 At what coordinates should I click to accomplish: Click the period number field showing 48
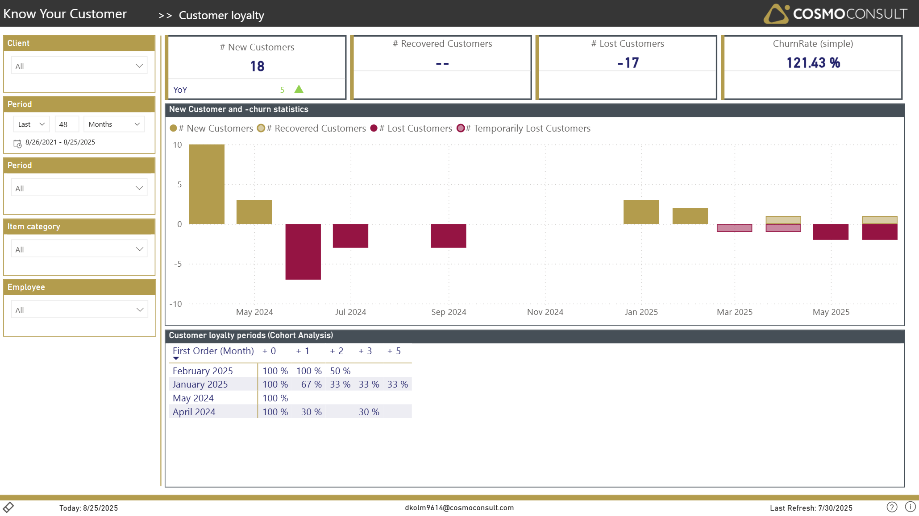(67, 124)
